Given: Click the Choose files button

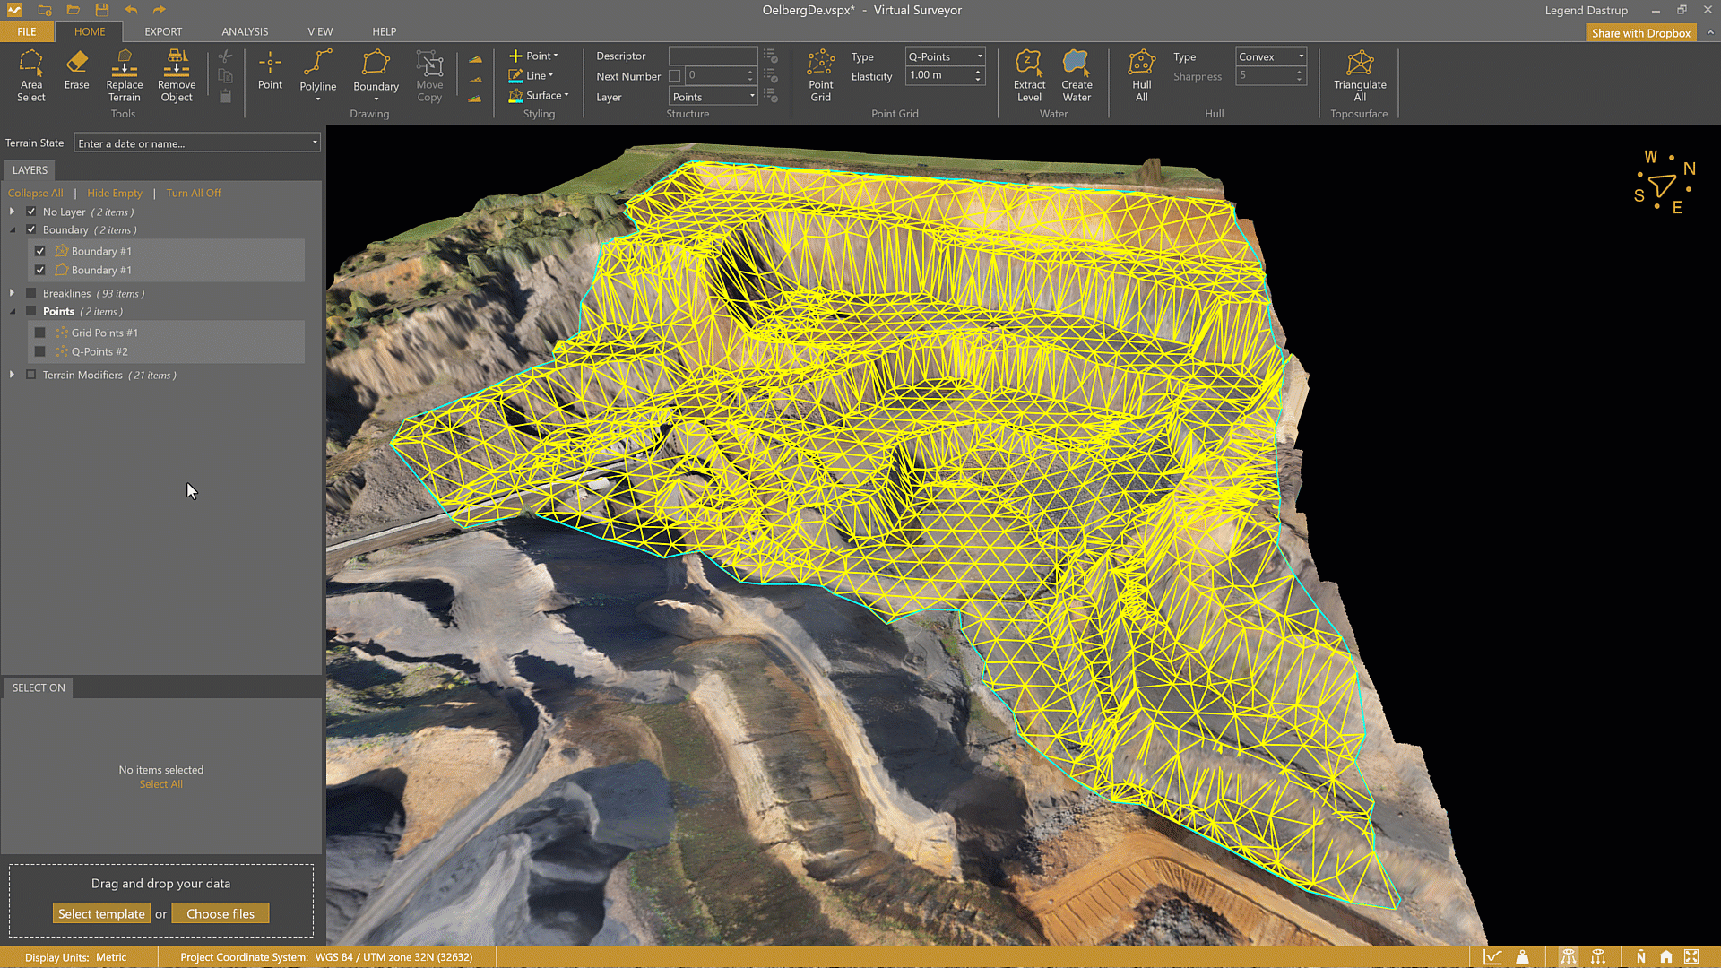Looking at the screenshot, I should [221, 913].
